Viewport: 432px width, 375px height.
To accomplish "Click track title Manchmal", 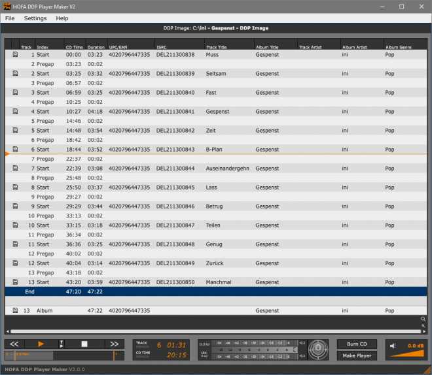I will click(x=219, y=282).
